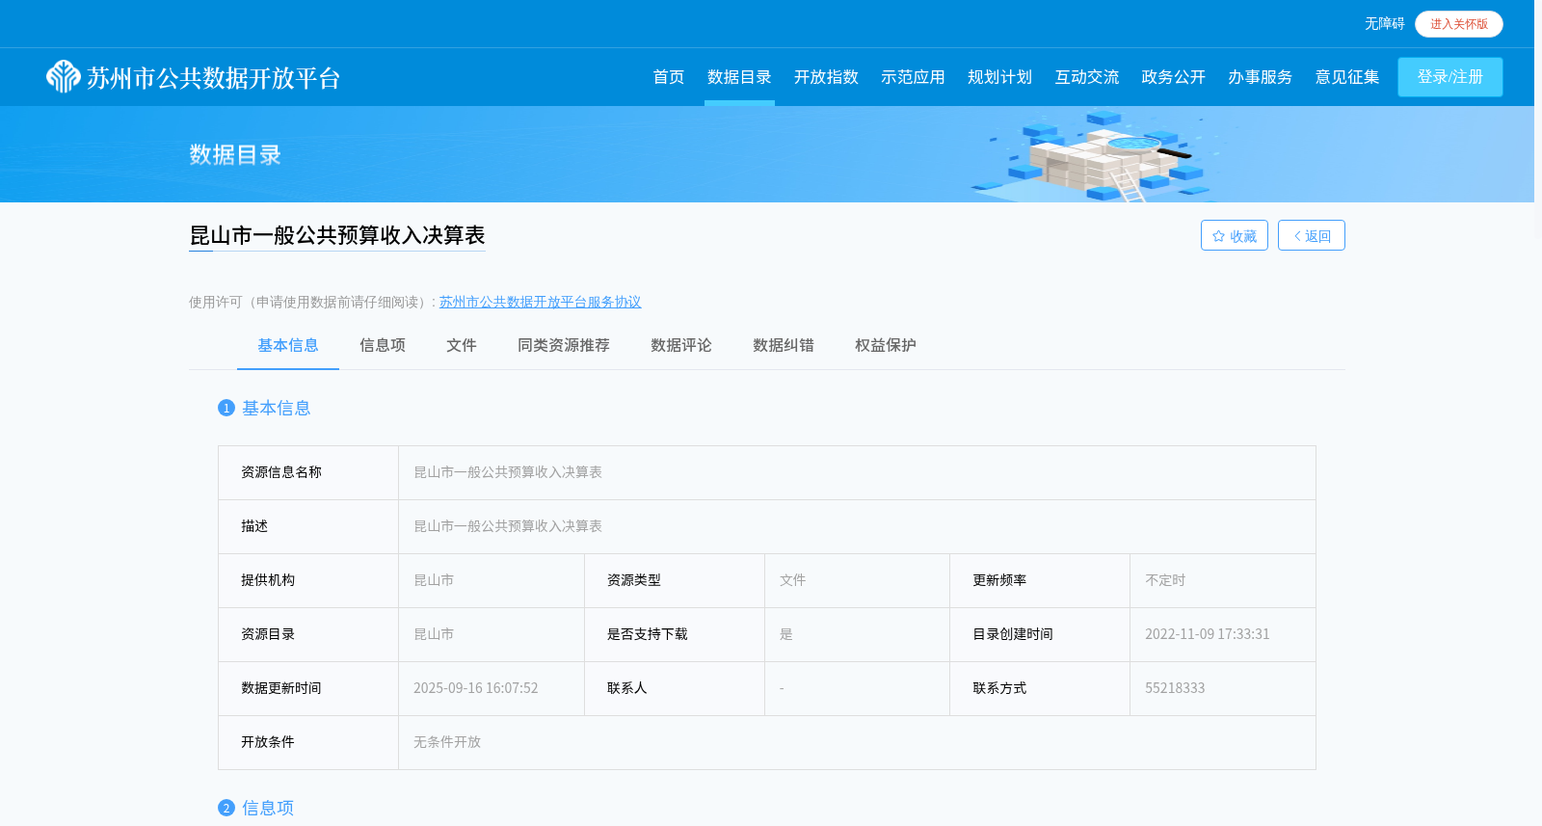
Task: Click the 目录创建时间 label cell
Action: tap(1040, 634)
